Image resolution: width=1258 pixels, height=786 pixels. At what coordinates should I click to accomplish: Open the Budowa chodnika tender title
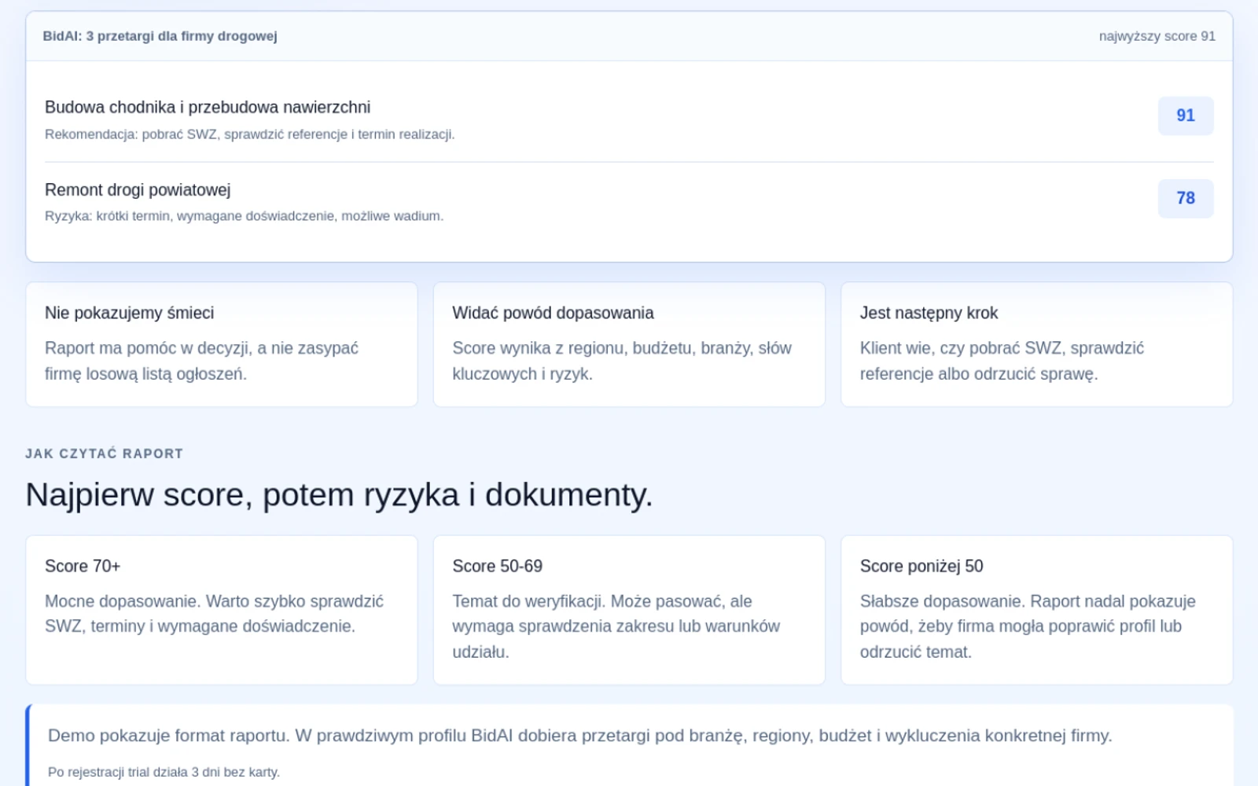pos(208,108)
